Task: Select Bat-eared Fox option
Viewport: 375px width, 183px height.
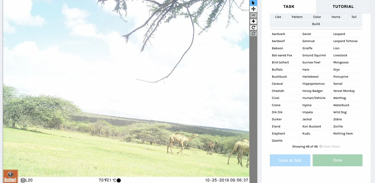Action: pos(285,55)
